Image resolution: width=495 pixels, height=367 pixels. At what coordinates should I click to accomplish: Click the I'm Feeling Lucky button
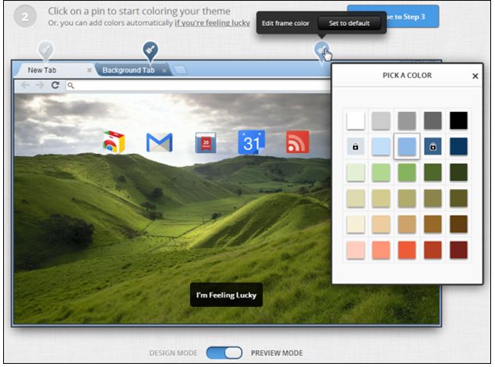(226, 295)
